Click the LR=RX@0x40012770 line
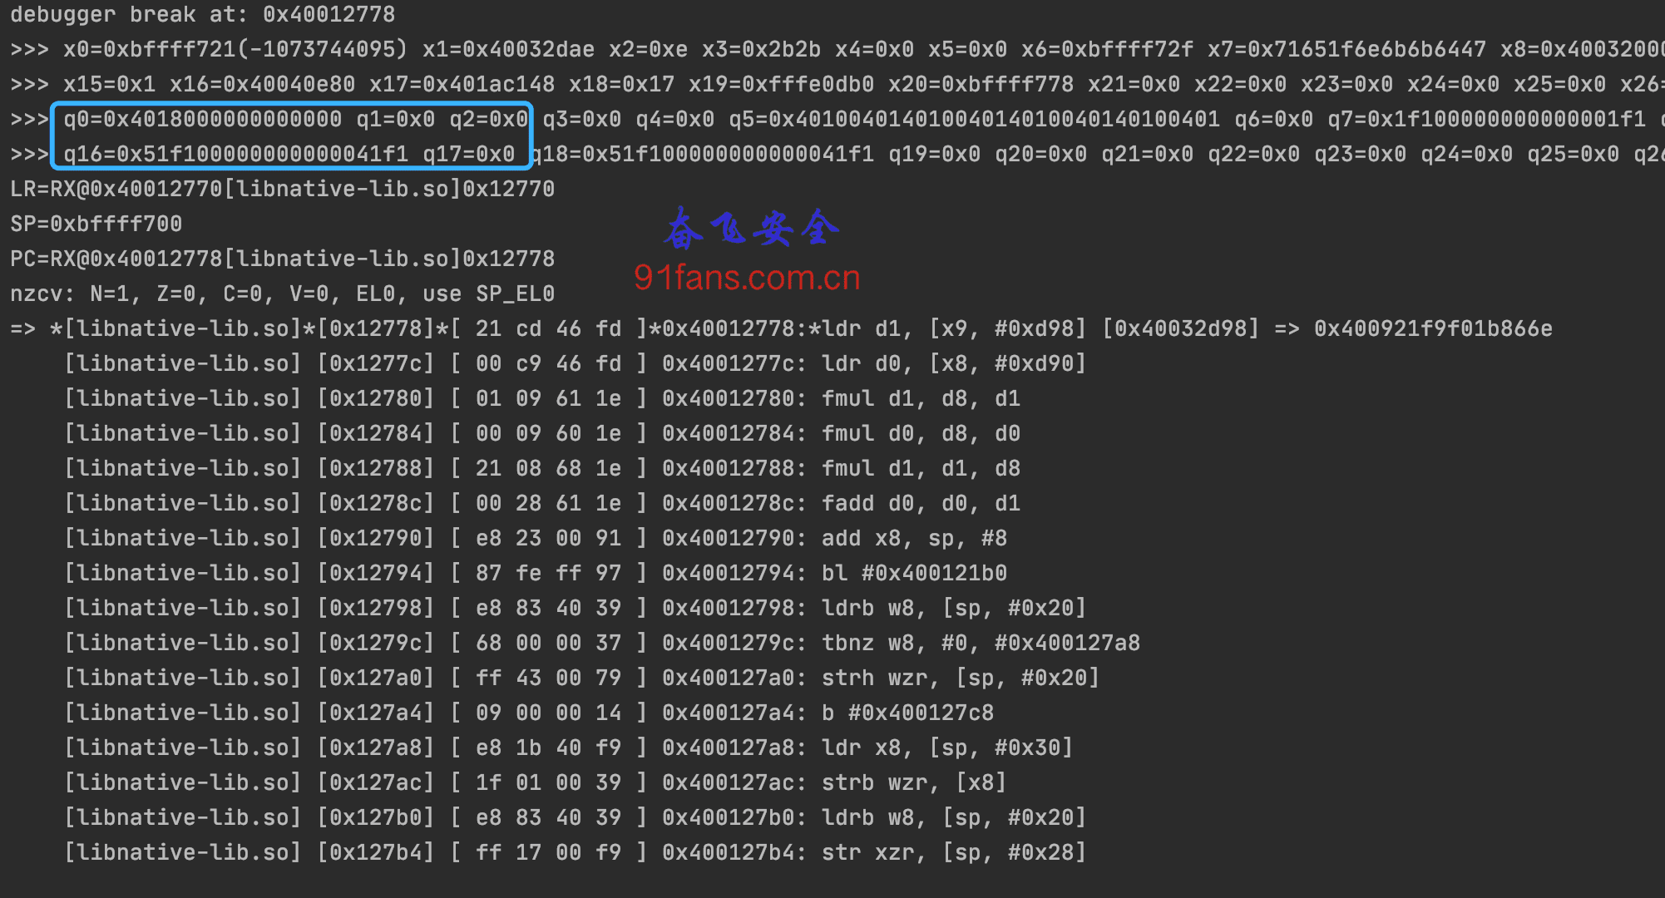This screenshot has width=1665, height=898. (x=283, y=189)
